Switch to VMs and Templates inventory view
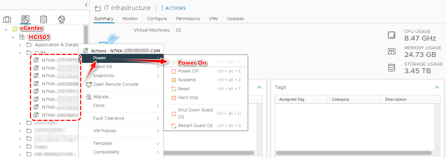The height and width of the screenshot is (158, 446). [x=25, y=19]
